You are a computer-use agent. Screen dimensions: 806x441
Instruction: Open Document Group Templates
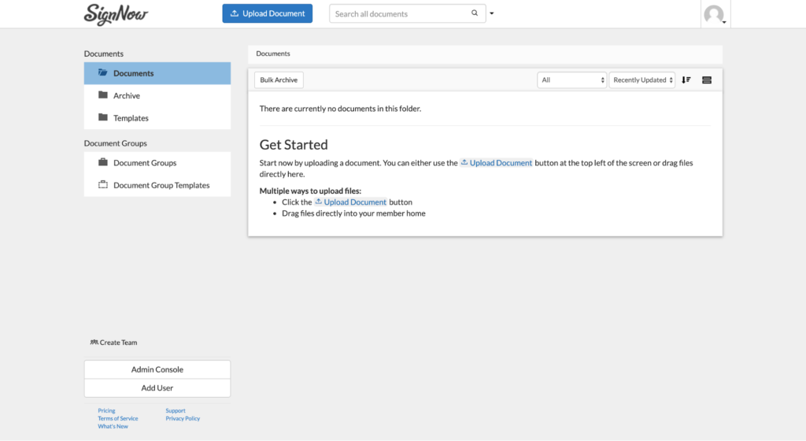(161, 186)
